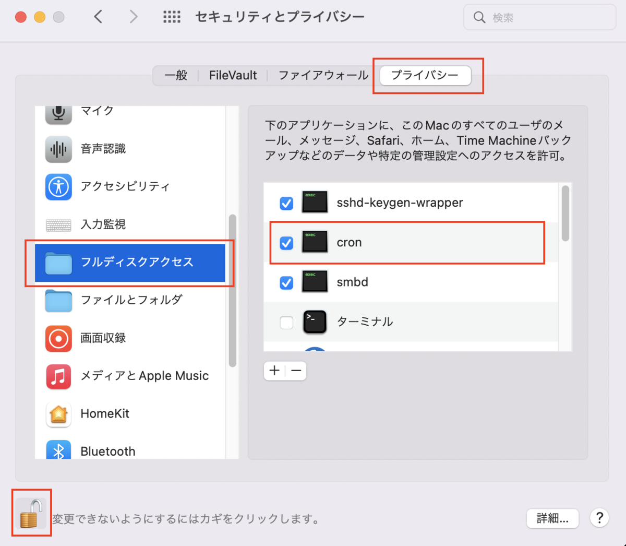Image resolution: width=626 pixels, height=546 pixels.
Task: Click the ターミナル app icon
Action: point(315,322)
